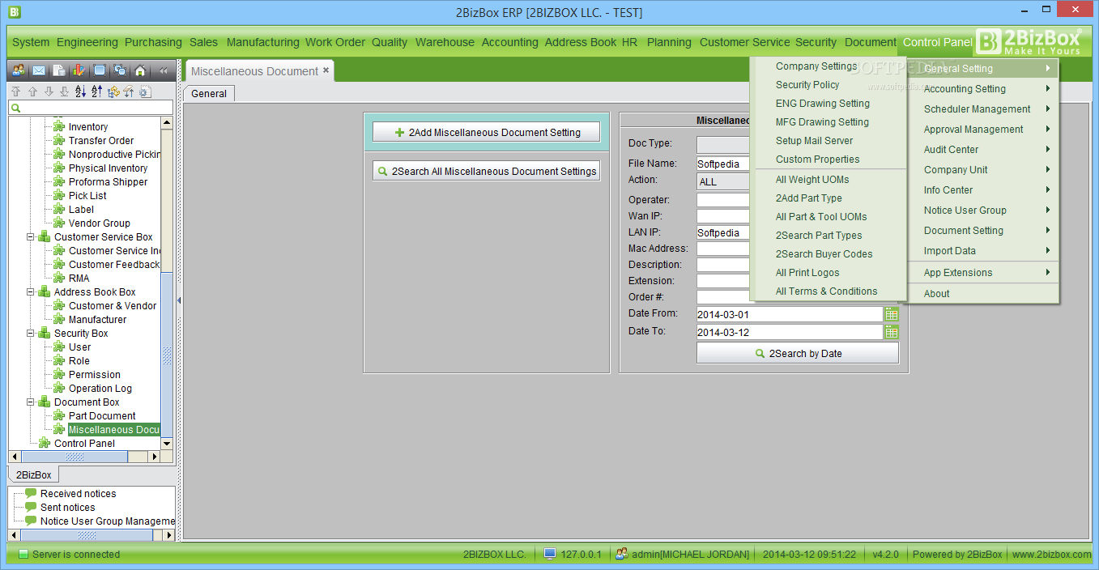This screenshot has height=570, width=1099.
Task: Click the gear document settings icon
Action: click(145, 91)
